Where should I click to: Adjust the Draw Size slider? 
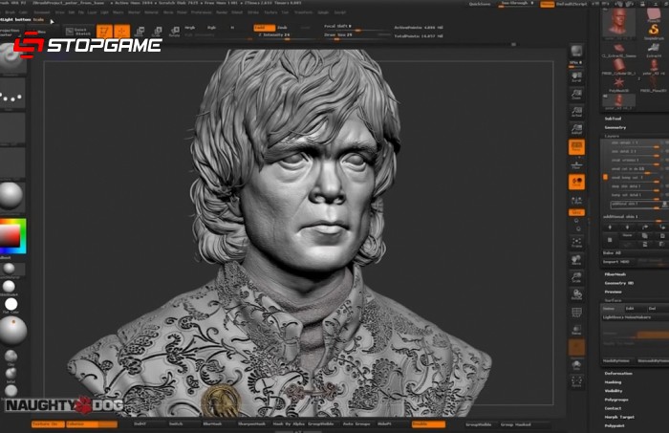point(356,35)
